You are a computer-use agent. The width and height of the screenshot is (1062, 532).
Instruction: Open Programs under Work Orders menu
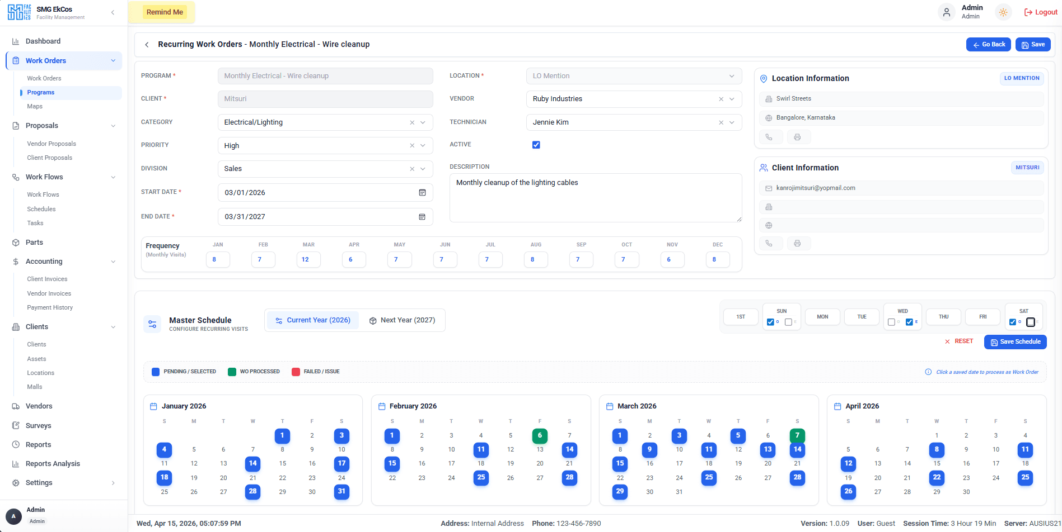40,92
